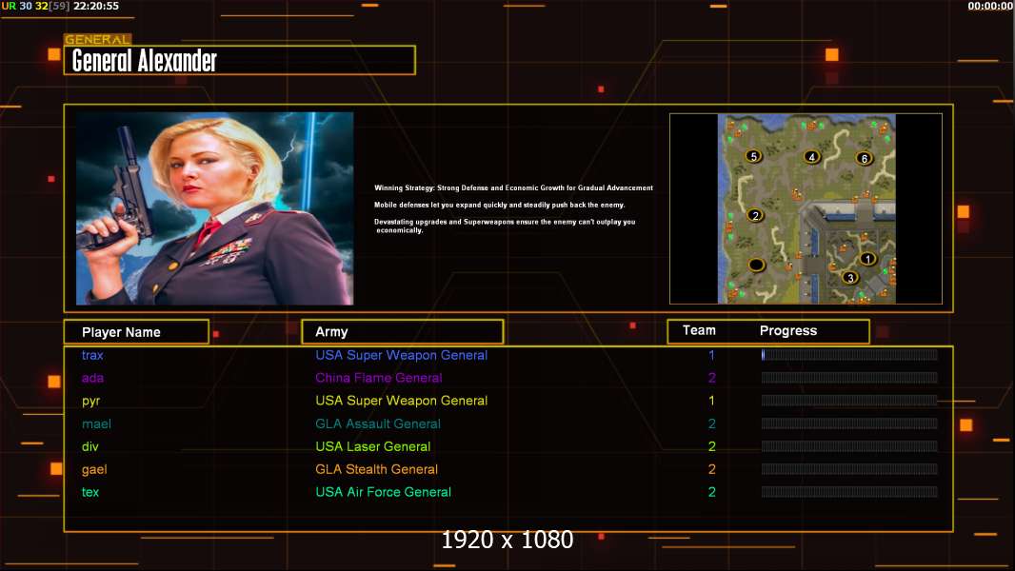Click start position marker 1 on minimap
The height and width of the screenshot is (571, 1015).
867,259
